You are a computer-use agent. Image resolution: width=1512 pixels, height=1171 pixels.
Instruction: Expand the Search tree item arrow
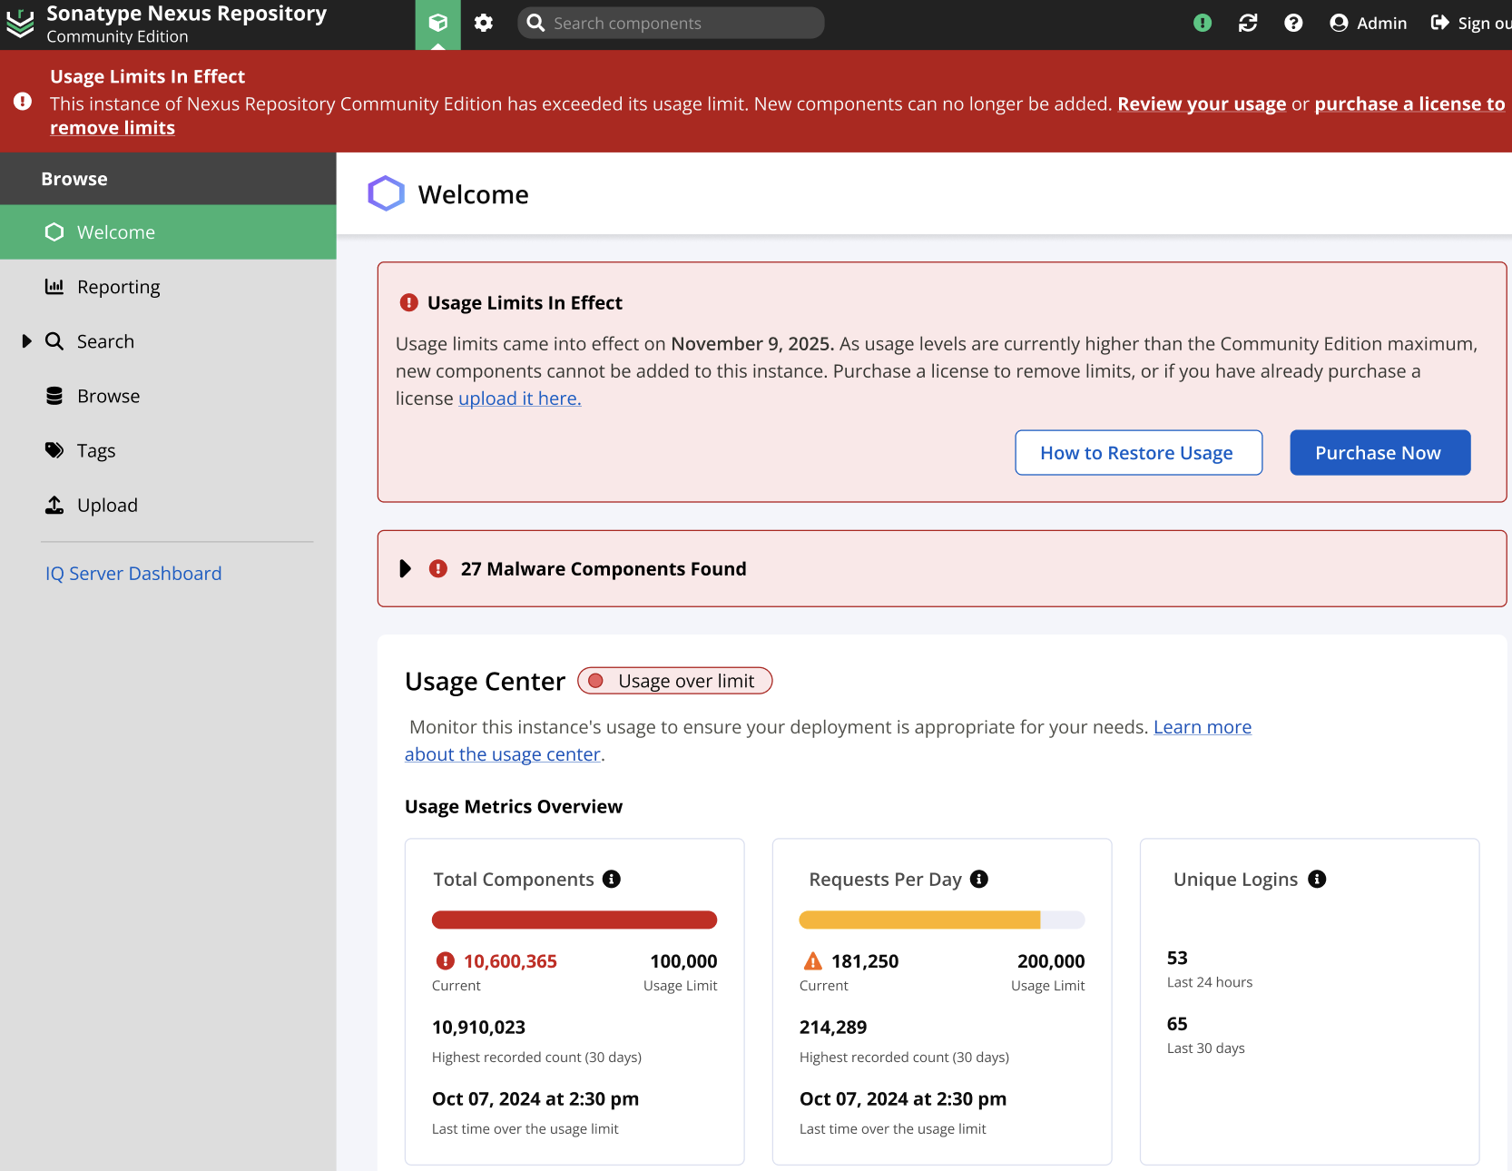point(26,341)
